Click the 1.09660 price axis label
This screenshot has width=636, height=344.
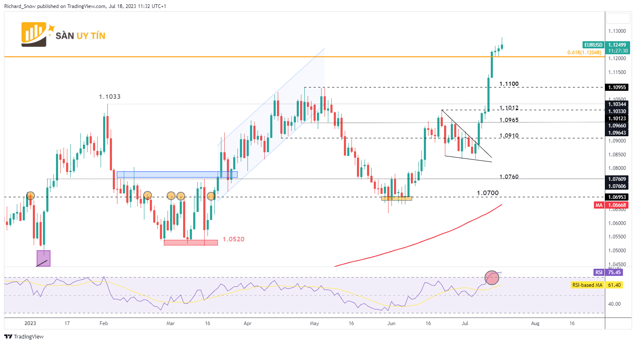617,125
